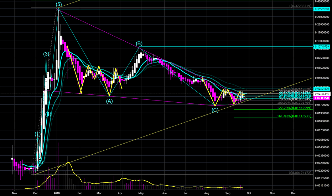Select the (A) correction wave label

(x=109, y=101)
